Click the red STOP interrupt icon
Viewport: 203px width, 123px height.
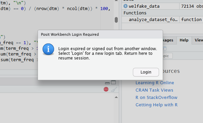[x=106, y=89]
